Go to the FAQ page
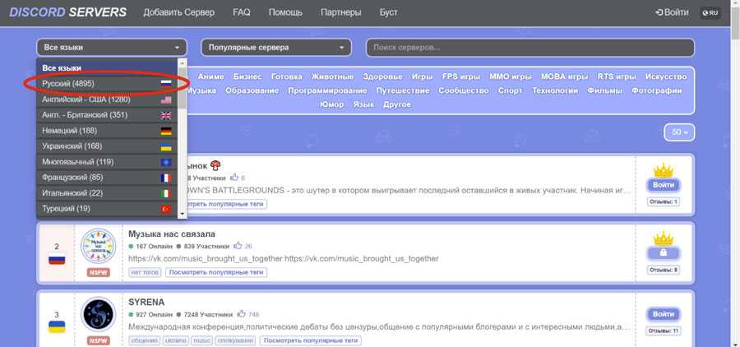 (242, 12)
